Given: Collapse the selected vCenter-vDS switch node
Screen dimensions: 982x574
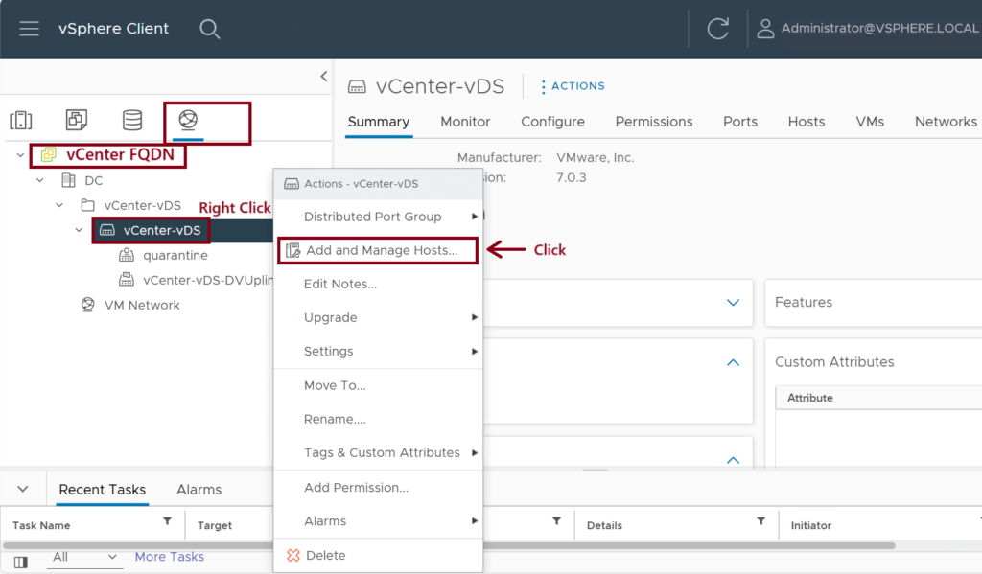Looking at the screenshot, I should [x=79, y=230].
